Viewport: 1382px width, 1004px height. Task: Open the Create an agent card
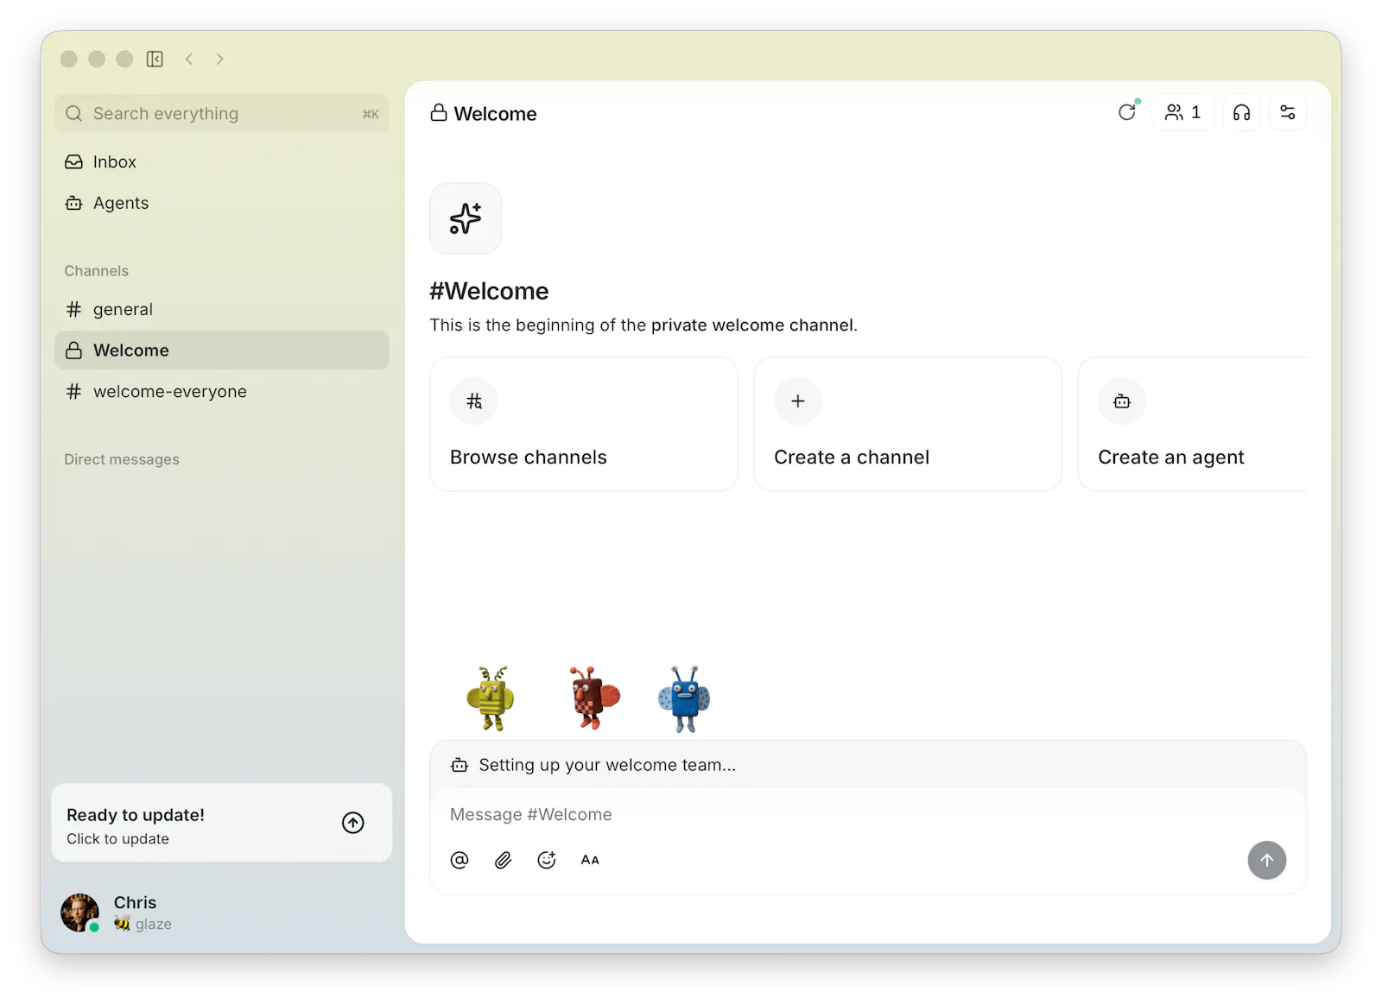(1193, 424)
